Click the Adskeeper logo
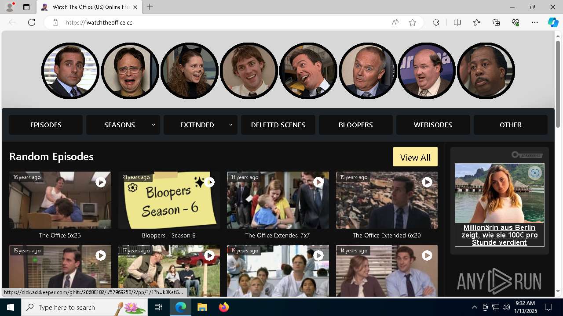 (527, 155)
